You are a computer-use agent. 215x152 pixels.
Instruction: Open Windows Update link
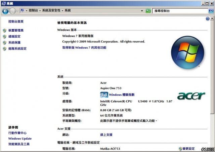coord(20,139)
